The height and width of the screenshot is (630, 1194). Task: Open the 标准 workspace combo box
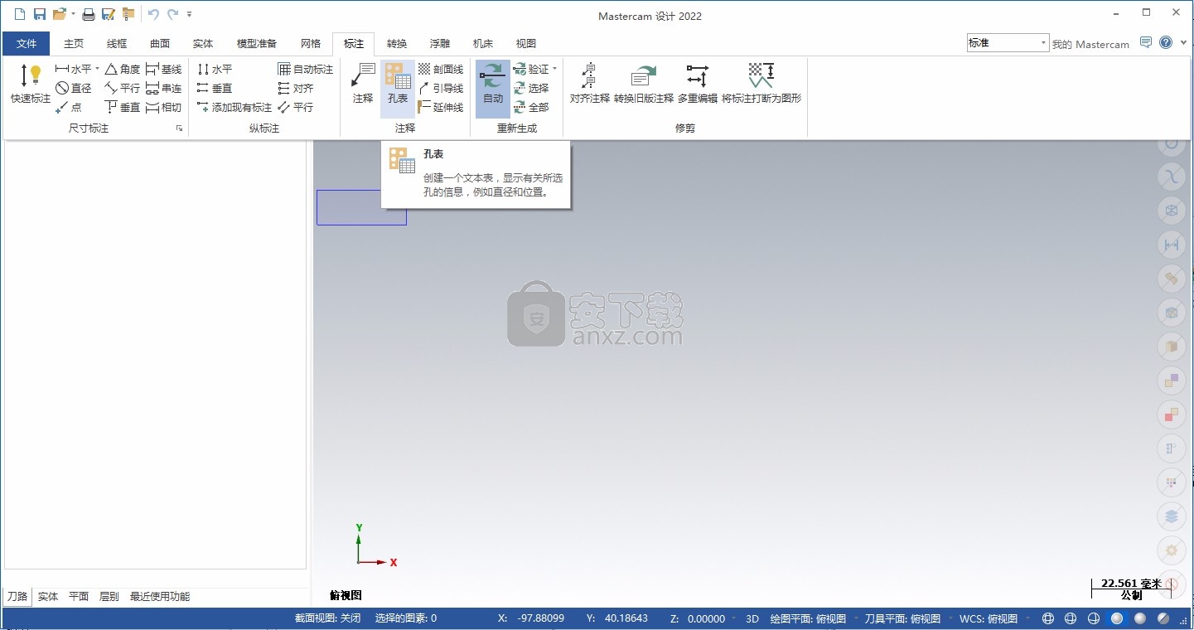pyautogui.click(x=1008, y=43)
